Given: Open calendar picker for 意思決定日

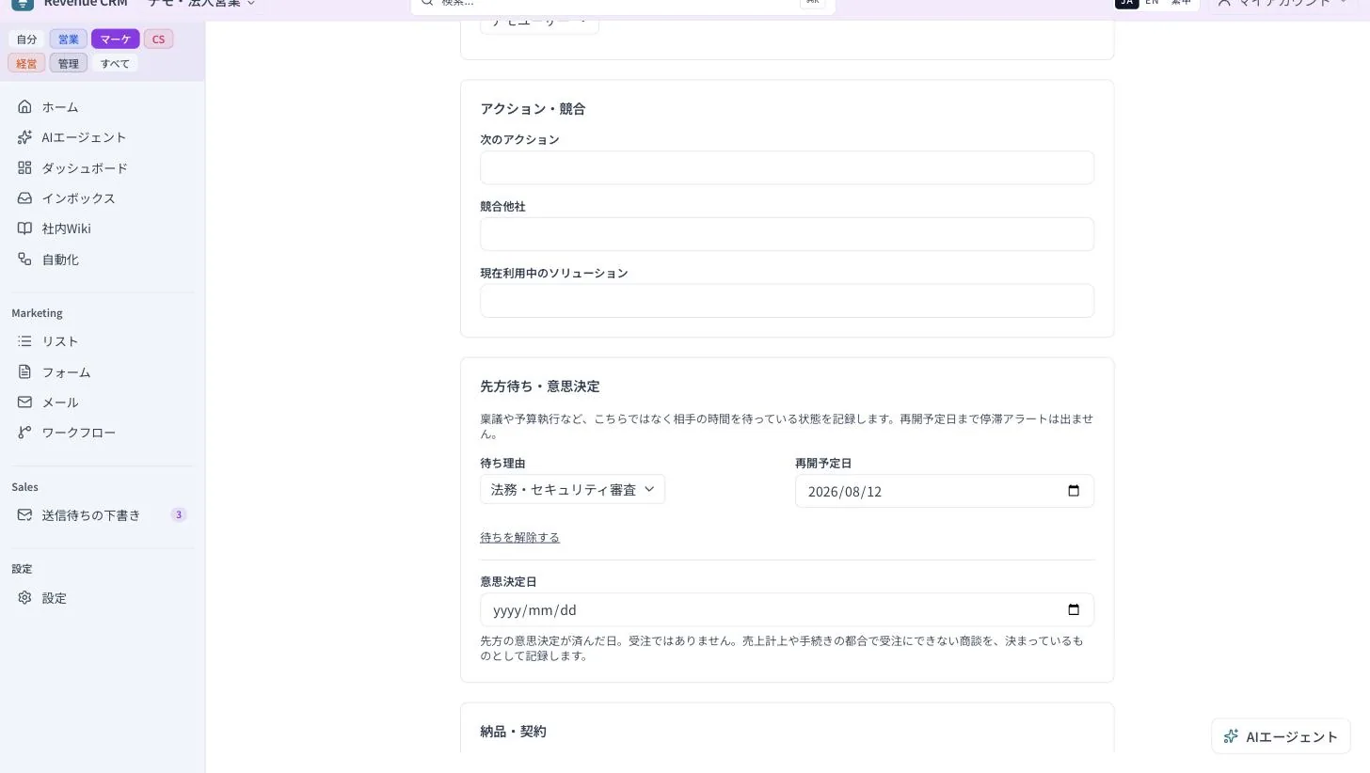Looking at the screenshot, I should pyautogui.click(x=1074, y=609).
